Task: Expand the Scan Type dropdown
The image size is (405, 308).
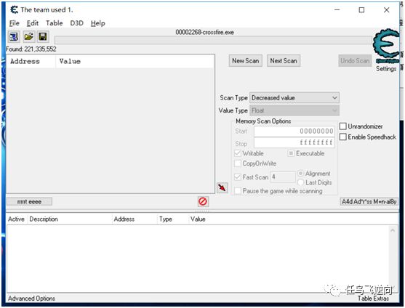Action: click(x=294, y=98)
